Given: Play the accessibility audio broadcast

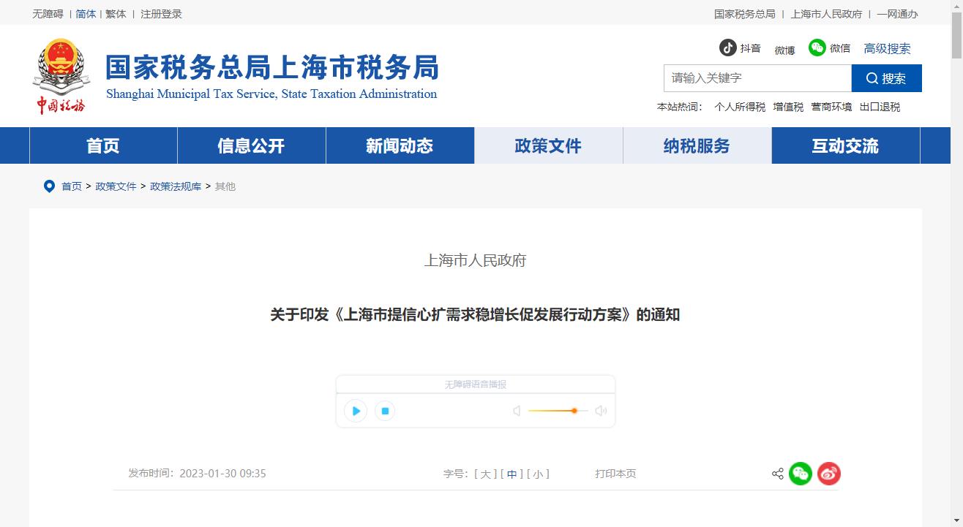Looking at the screenshot, I should 356,411.
